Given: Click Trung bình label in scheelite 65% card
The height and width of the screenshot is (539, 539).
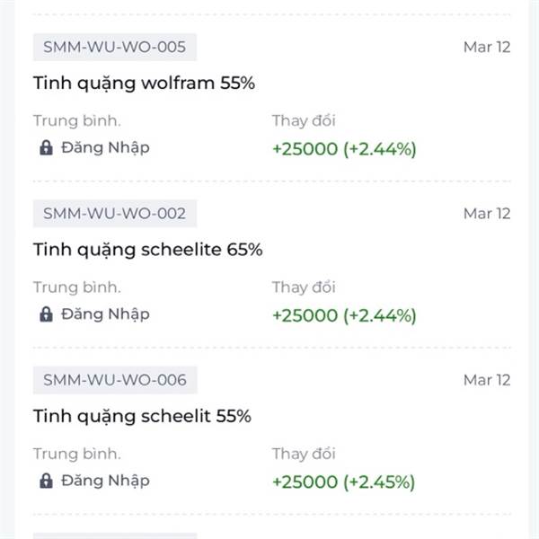Looking at the screenshot, I should point(77,287).
